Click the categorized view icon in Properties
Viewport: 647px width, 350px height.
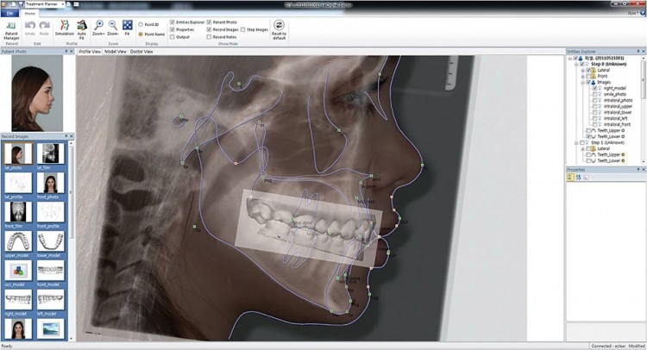[571, 178]
